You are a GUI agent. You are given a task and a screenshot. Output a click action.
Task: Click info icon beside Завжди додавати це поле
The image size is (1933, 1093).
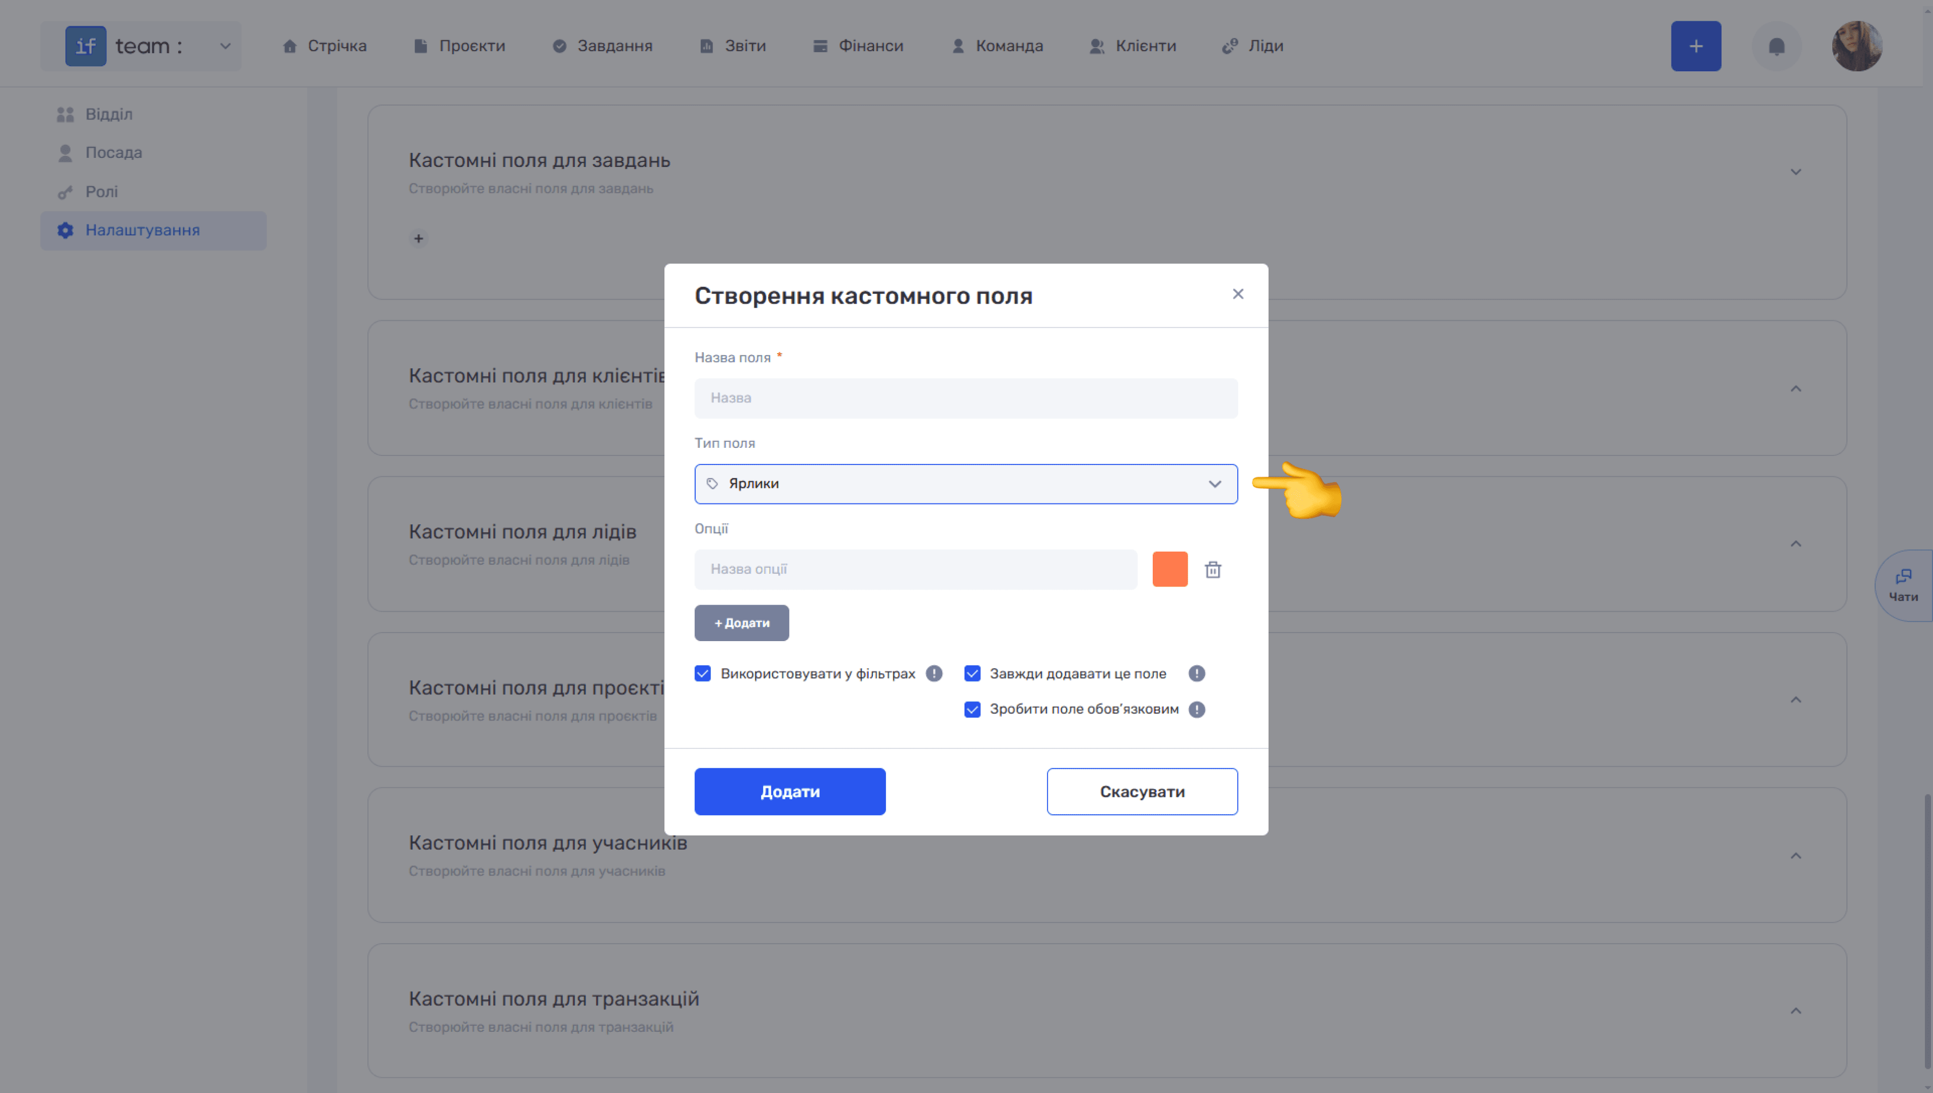pos(1197,674)
